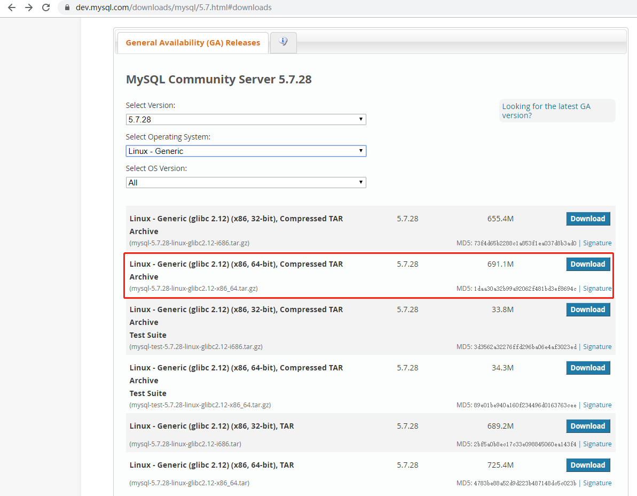This screenshot has width=637, height=496.
Task: View site security lock info
Action: pyautogui.click(x=67, y=7)
